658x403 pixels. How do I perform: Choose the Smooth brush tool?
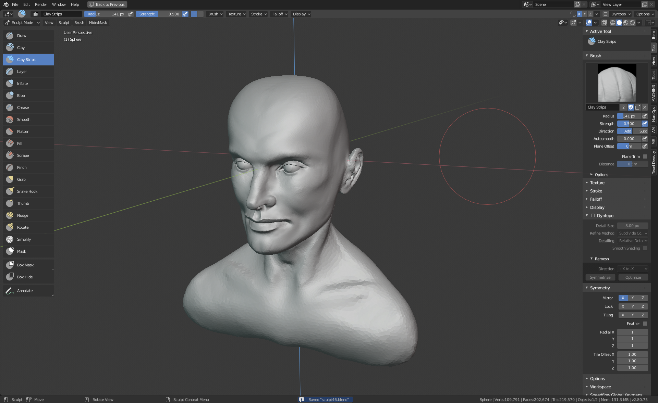click(x=24, y=119)
